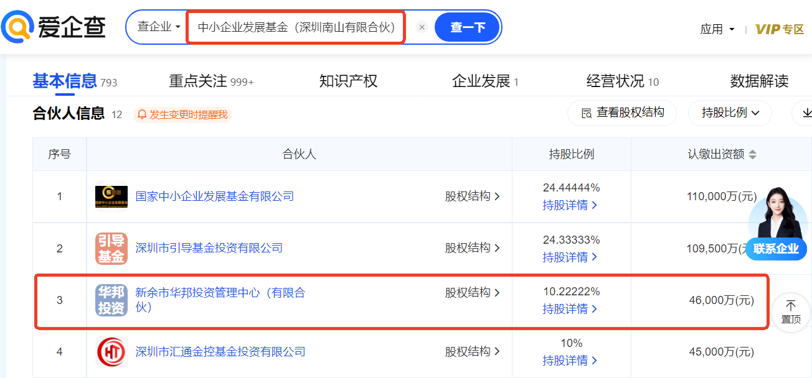Click the 华邦投资 company logo icon
This screenshot has height=378, width=812.
[x=111, y=300]
